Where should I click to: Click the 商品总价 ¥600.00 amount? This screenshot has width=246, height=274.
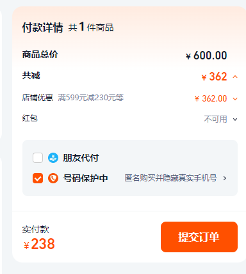click(206, 56)
